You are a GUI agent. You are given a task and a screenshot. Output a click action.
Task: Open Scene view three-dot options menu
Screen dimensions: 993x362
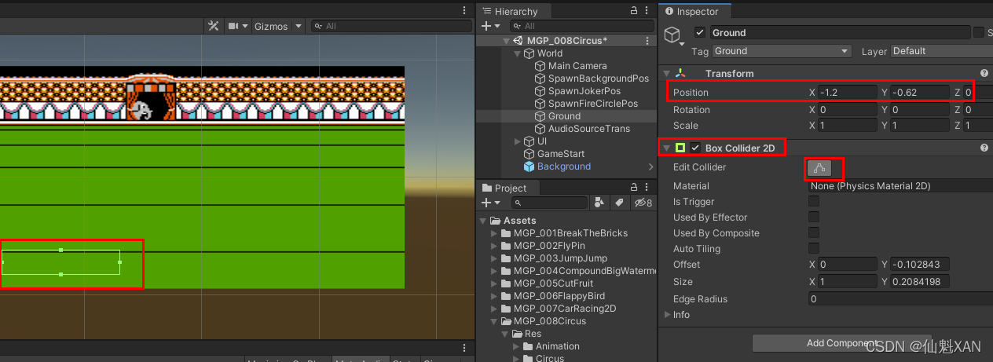pyautogui.click(x=464, y=11)
